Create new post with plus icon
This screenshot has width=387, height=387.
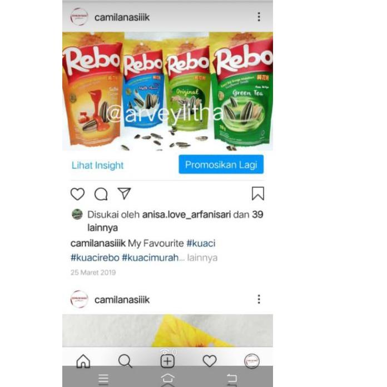(167, 361)
